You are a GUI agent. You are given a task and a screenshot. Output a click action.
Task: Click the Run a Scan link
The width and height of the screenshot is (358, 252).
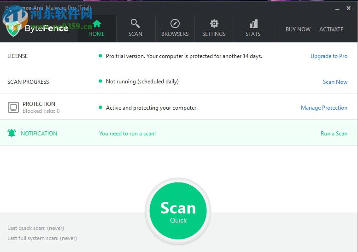[334, 134]
